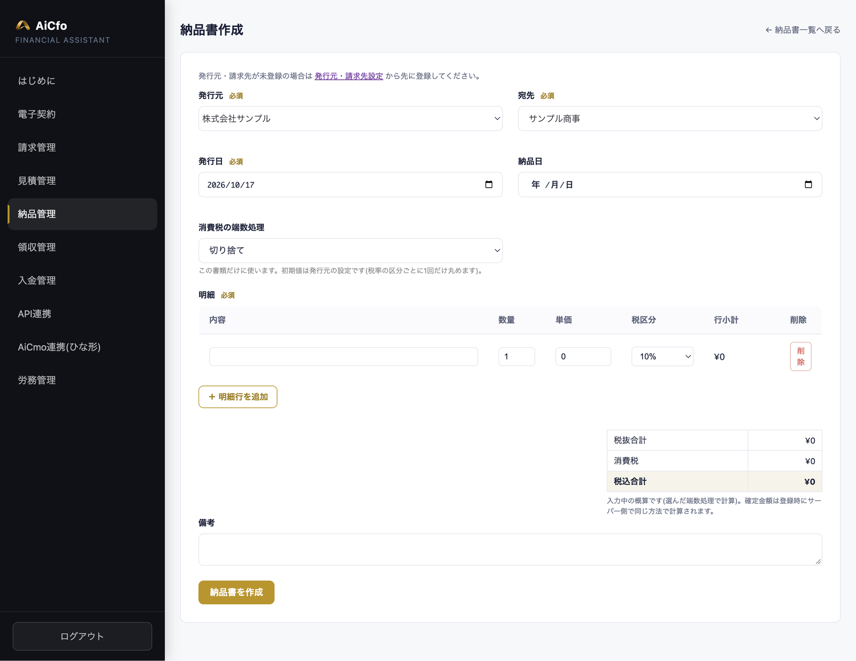856x661 pixels.
Task: Click the 納品書作成 page heading
Action: click(212, 30)
